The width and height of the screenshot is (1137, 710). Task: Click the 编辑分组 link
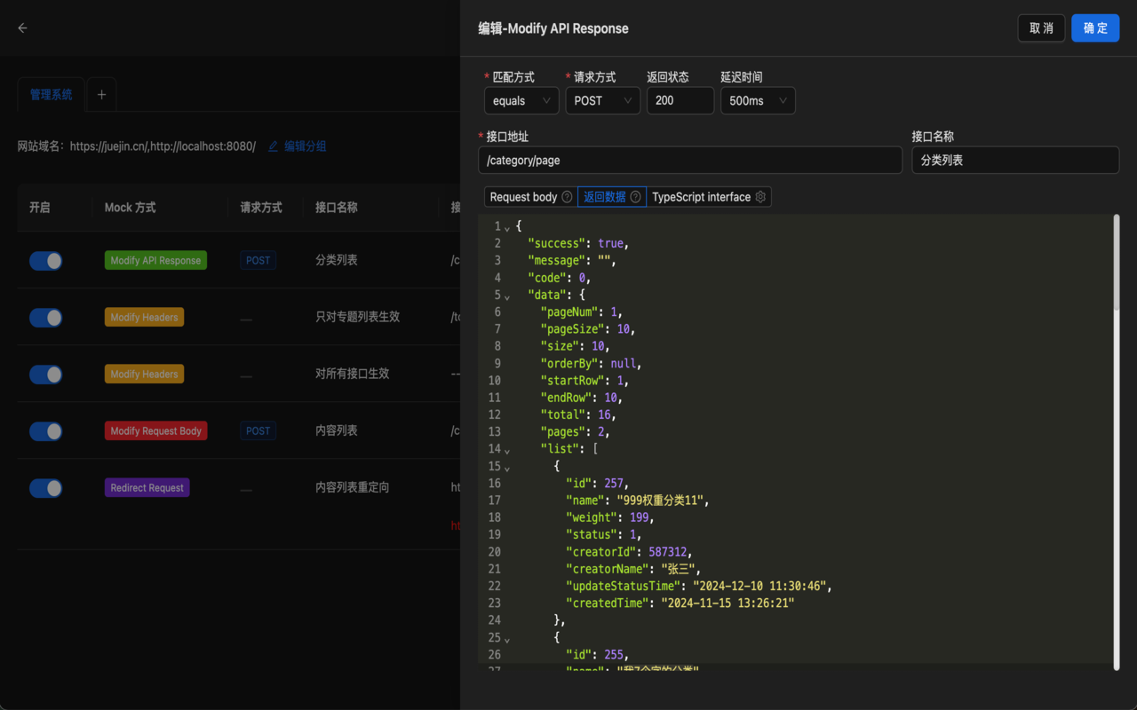(305, 146)
